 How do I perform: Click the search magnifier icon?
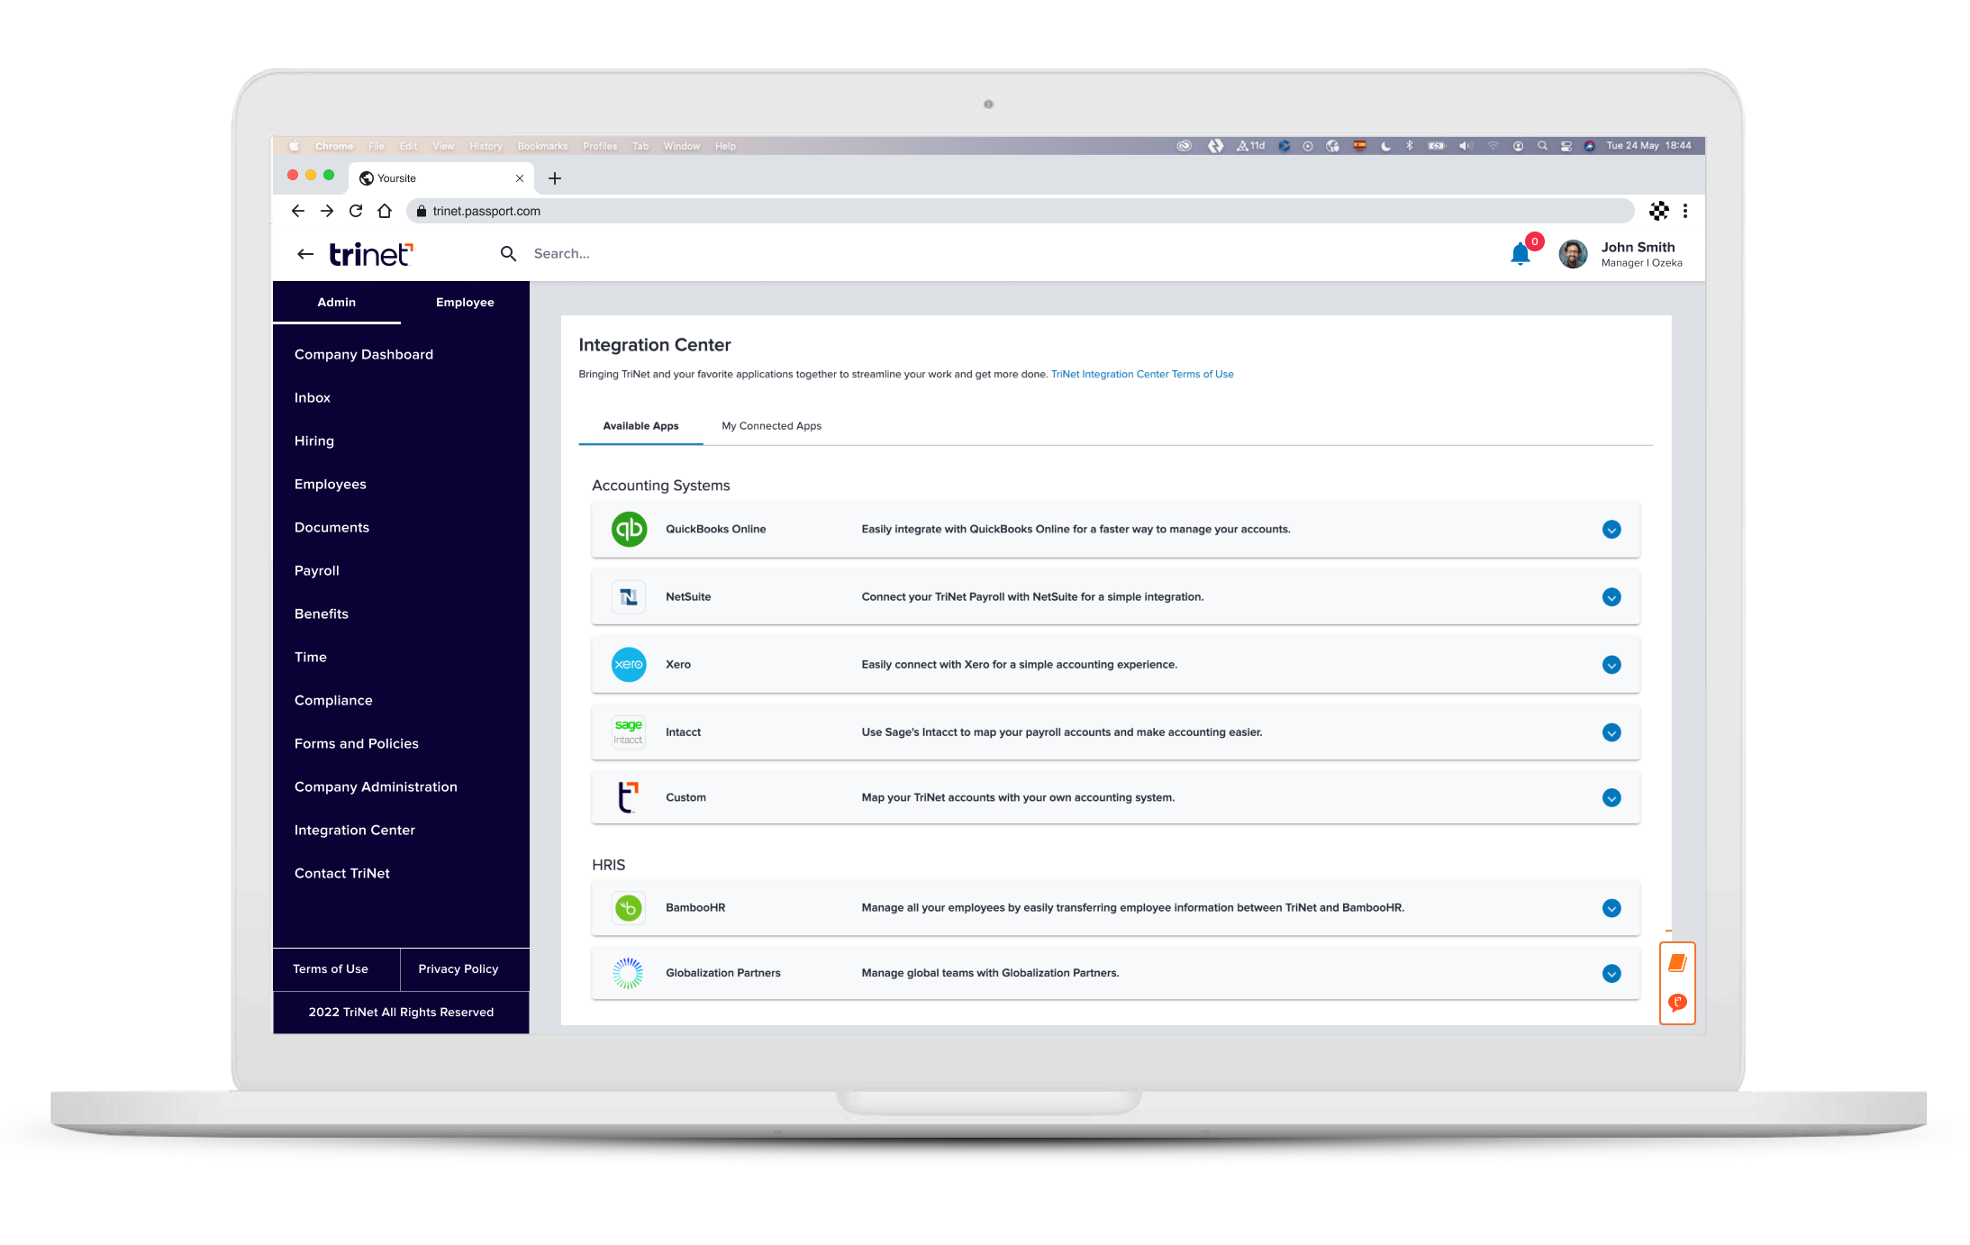(x=509, y=253)
